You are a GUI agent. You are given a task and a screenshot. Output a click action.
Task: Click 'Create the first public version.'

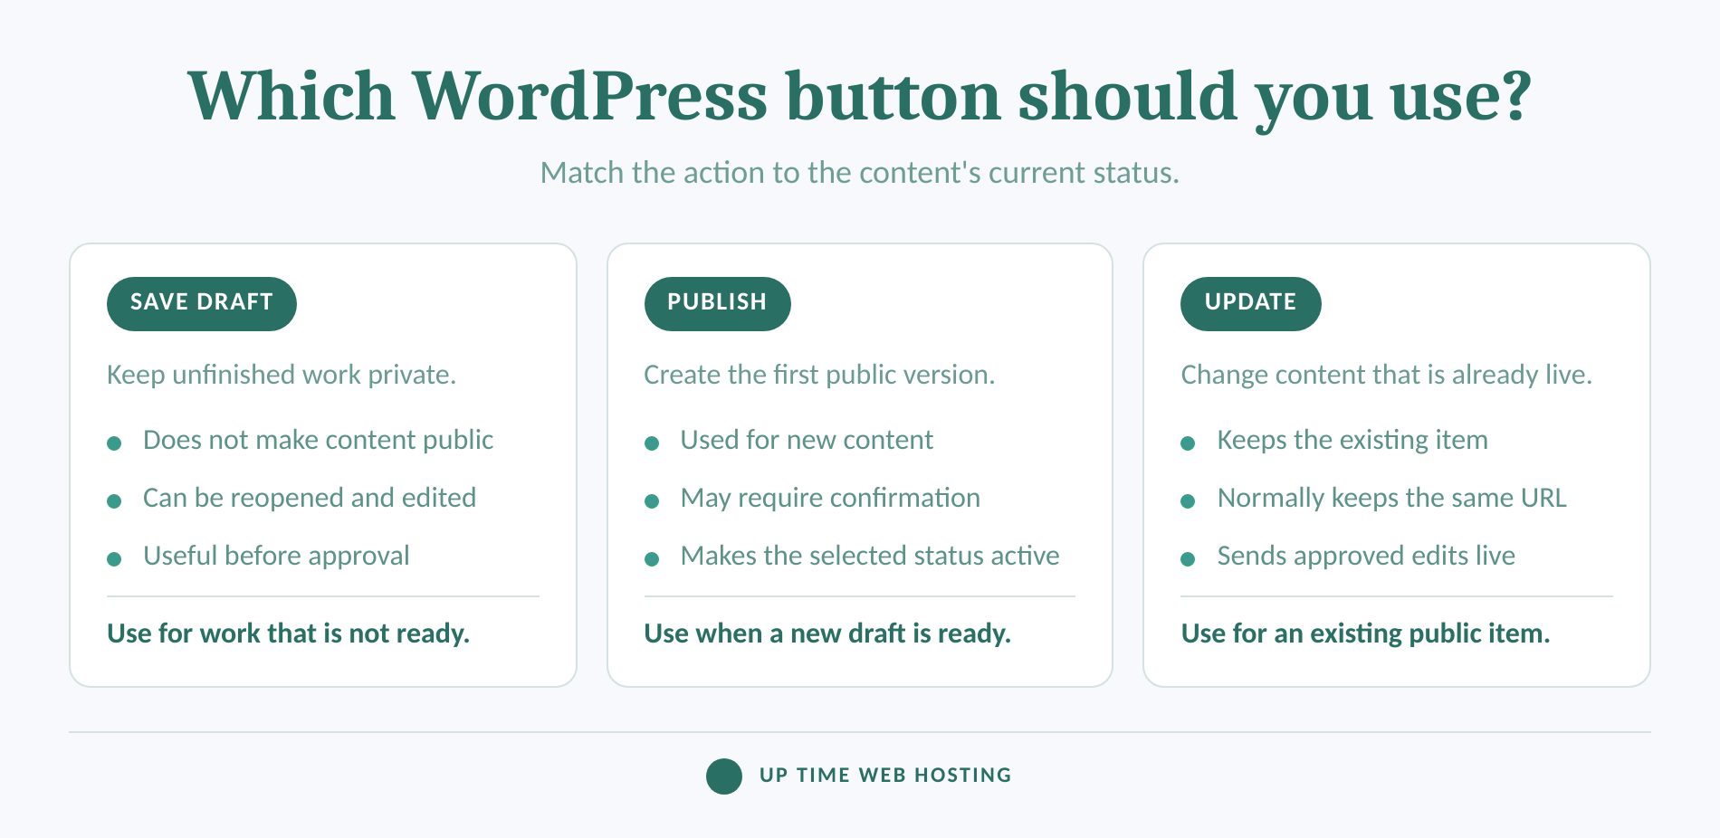coord(819,375)
